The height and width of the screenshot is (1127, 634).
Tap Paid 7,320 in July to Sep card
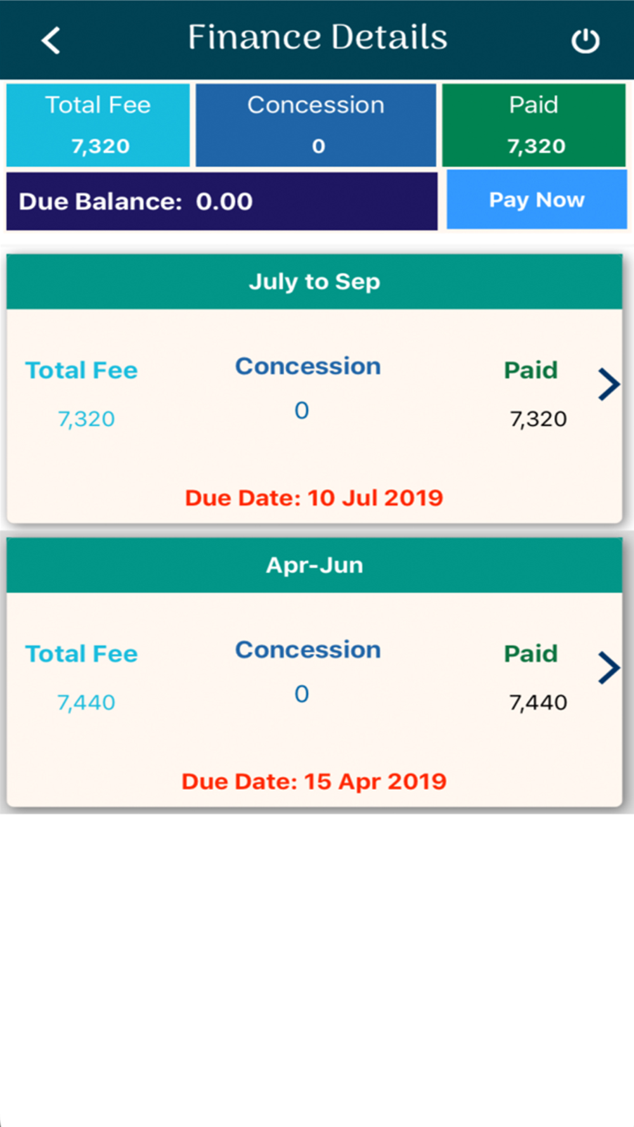pos(538,419)
